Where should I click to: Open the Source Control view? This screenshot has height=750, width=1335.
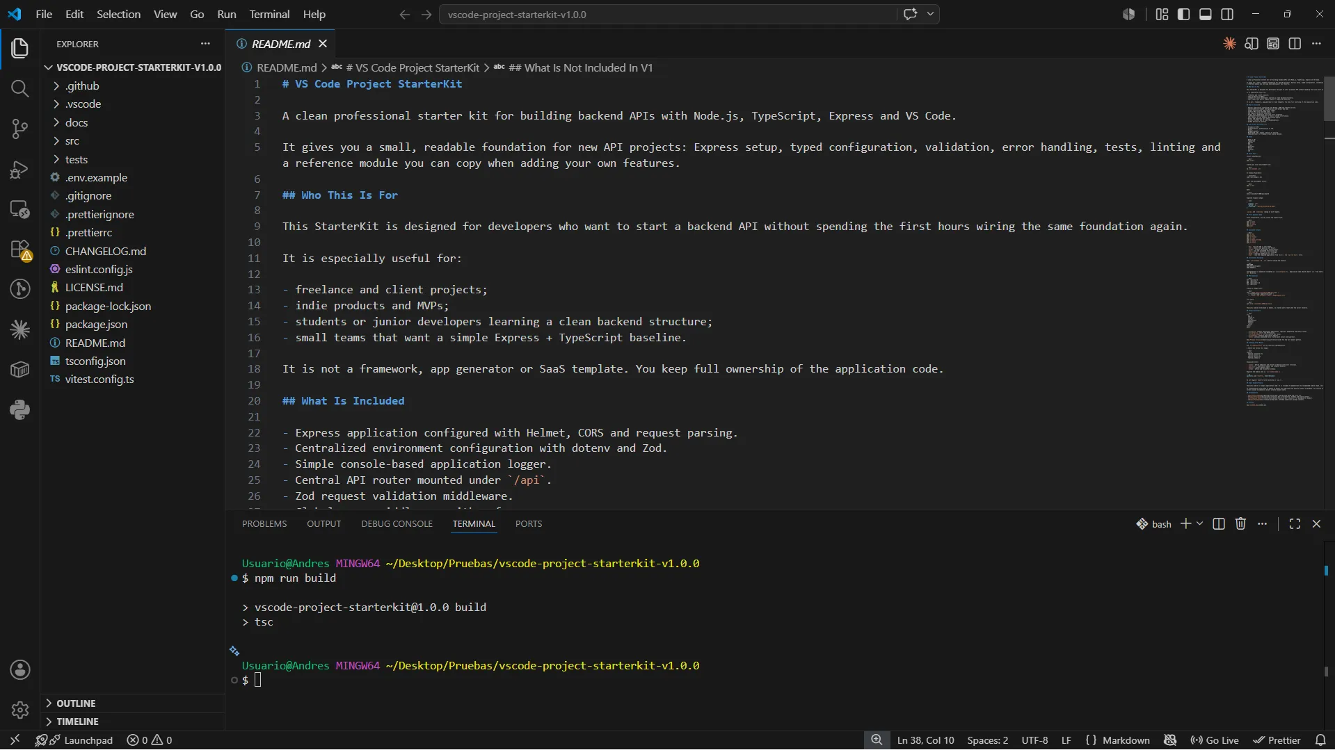click(19, 129)
